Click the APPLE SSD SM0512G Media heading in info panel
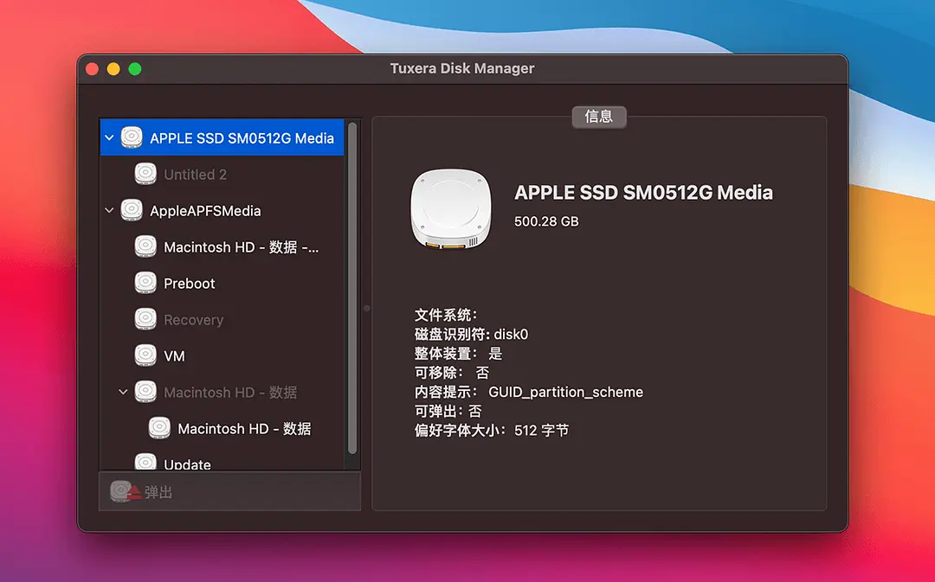The width and height of the screenshot is (935, 582). point(643,192)
